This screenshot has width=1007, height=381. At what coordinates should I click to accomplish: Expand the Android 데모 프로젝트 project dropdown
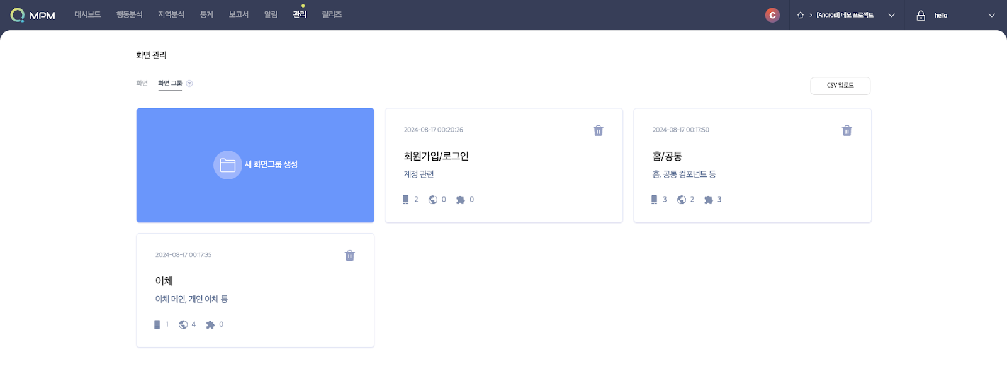pyautogui.click(x=891, y=15)
